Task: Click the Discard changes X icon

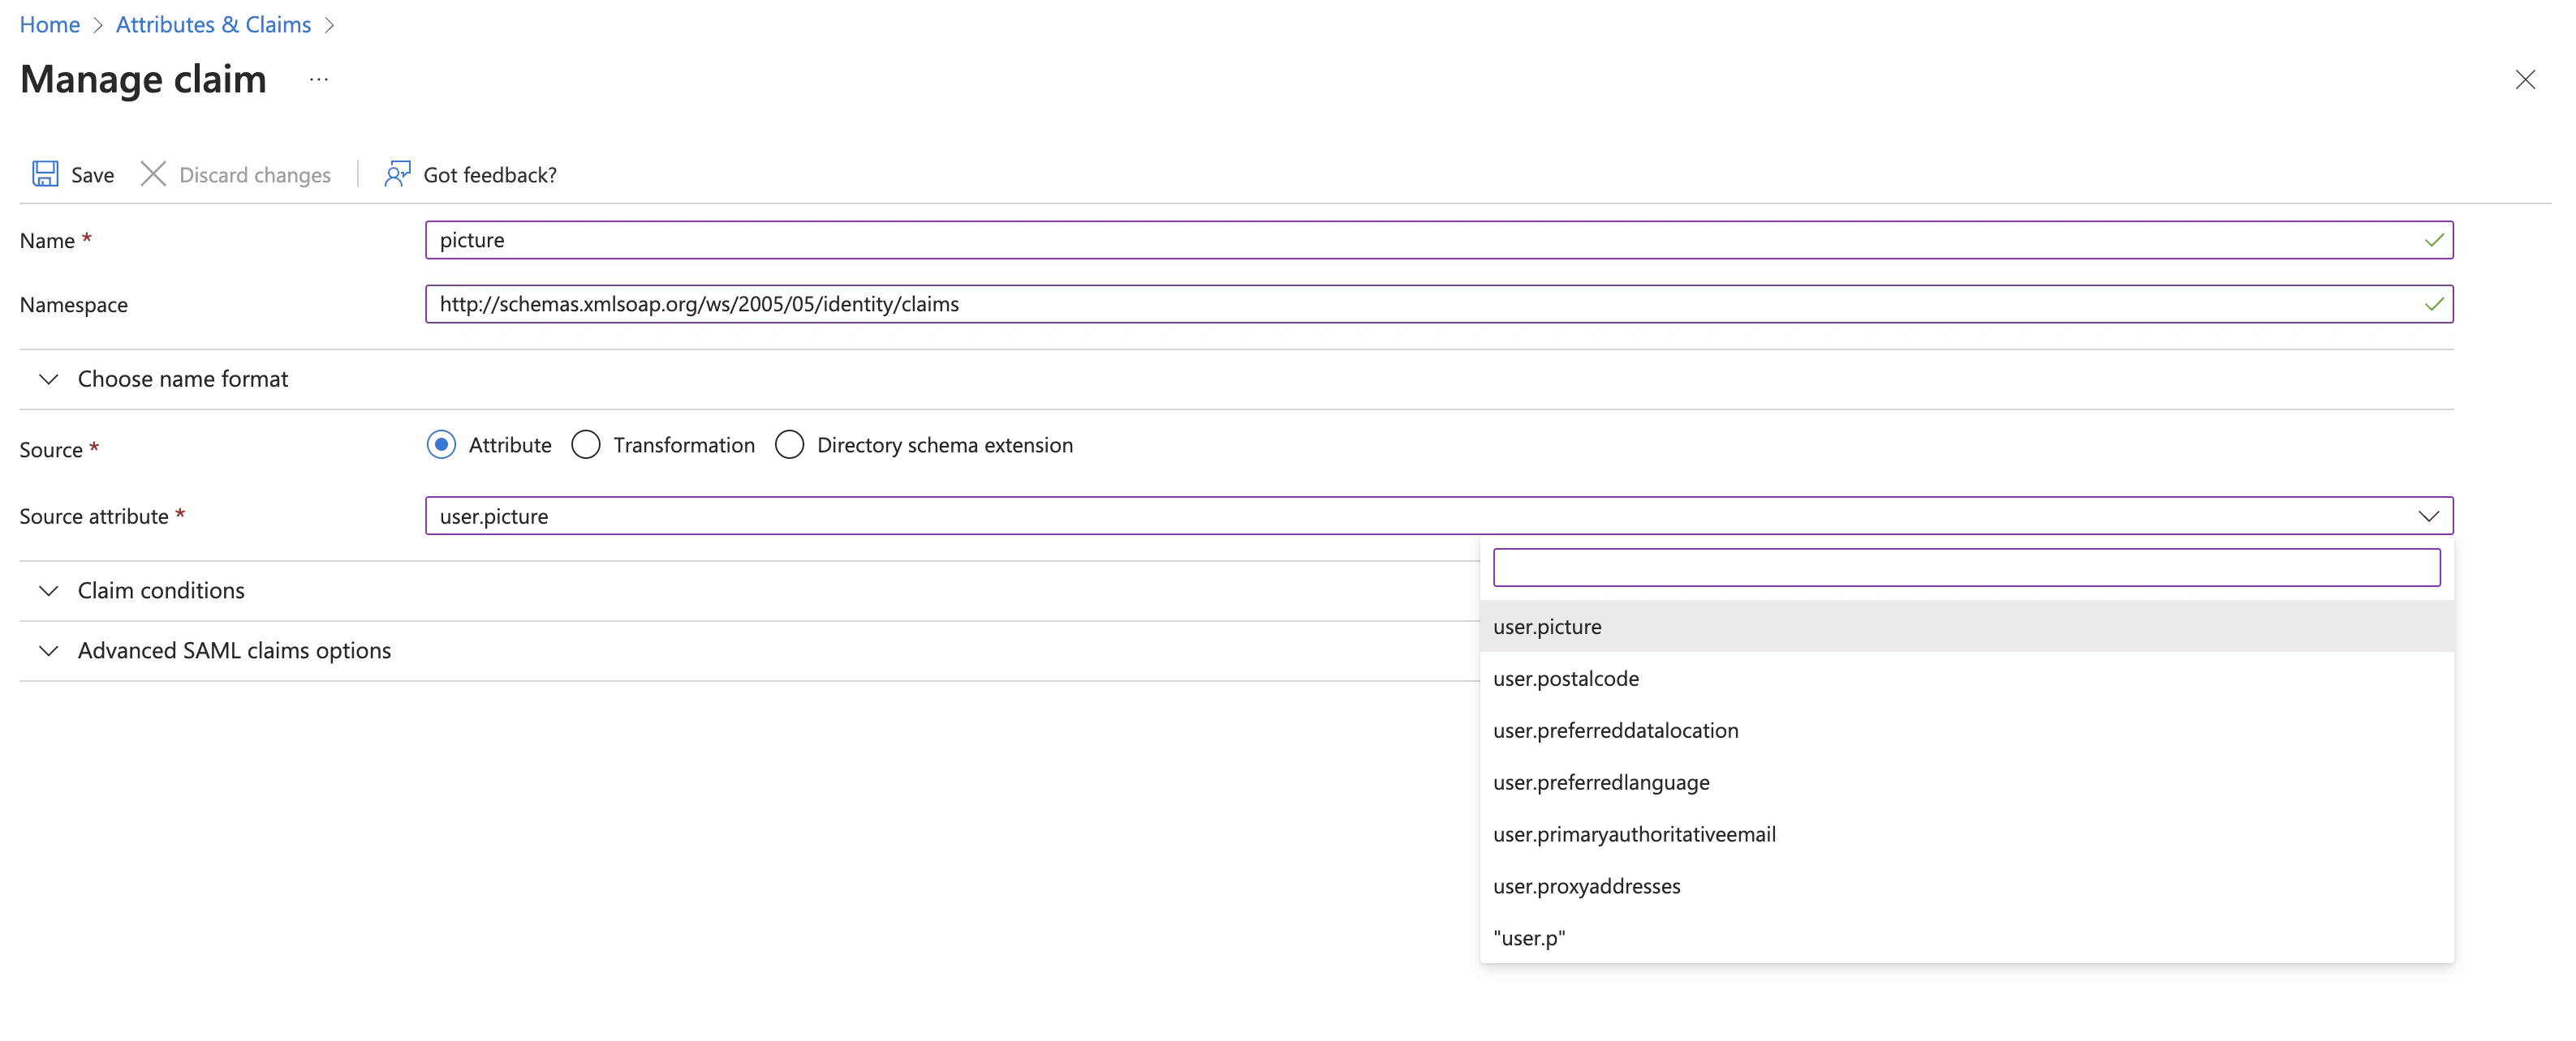Action: (x=153, y=173)
